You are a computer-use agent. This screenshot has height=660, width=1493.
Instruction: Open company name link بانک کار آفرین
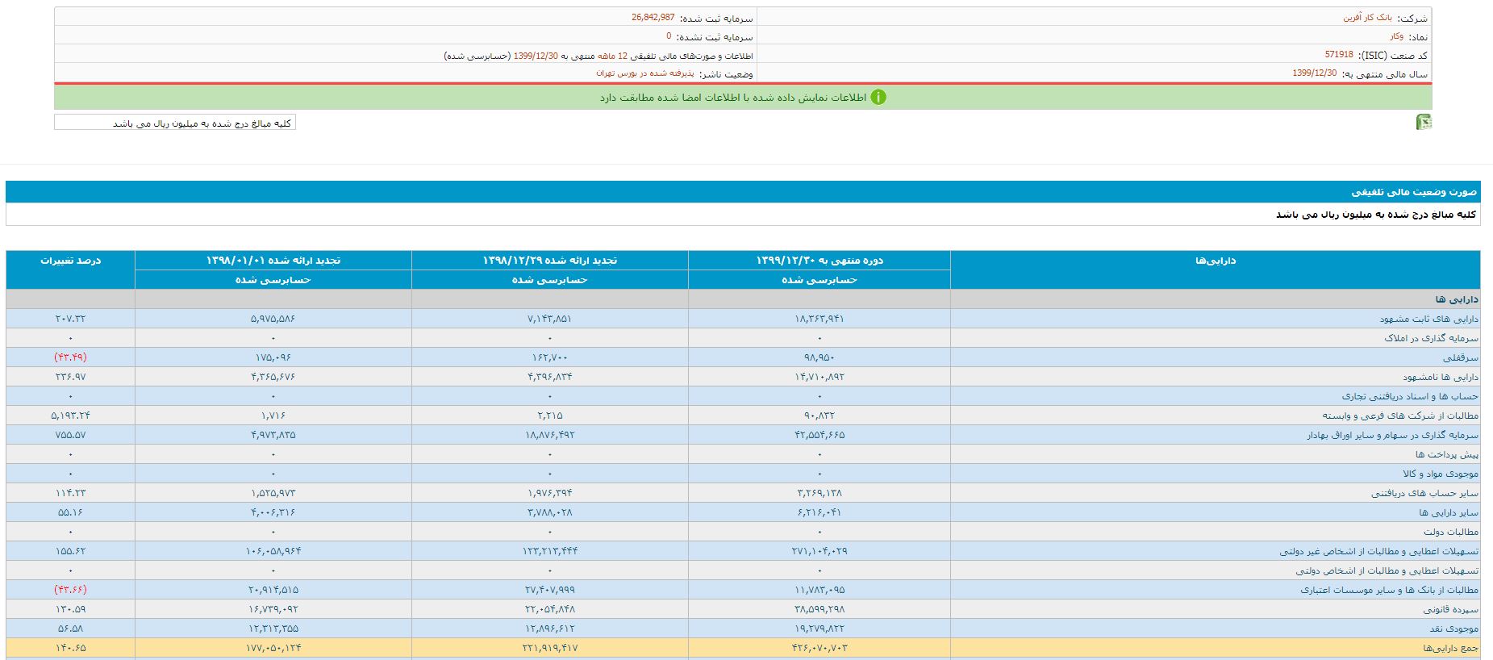[1361, 18]
